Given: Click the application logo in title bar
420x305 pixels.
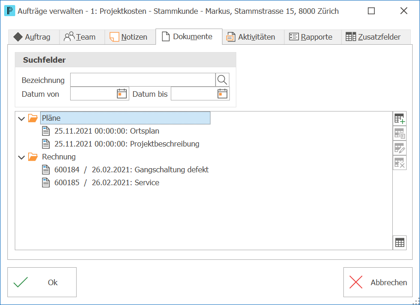Looking at the screenshot, I should 10,11.
